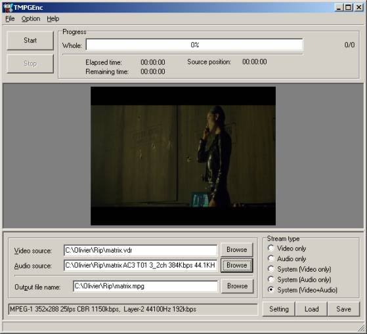Click the Stop button
This screenshot has width=367, height=334.
30,64
